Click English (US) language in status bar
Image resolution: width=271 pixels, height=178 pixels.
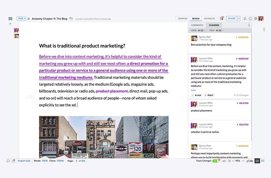(x=24, y=161)
